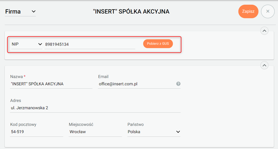Click the Kod pocztowy label text
This screenshot has height=149, width=278.
(23, 125)
